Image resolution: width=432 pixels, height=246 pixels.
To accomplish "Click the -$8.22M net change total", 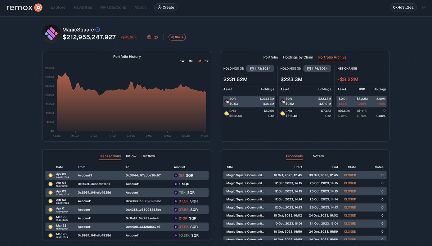I will [x=348, y=79].
